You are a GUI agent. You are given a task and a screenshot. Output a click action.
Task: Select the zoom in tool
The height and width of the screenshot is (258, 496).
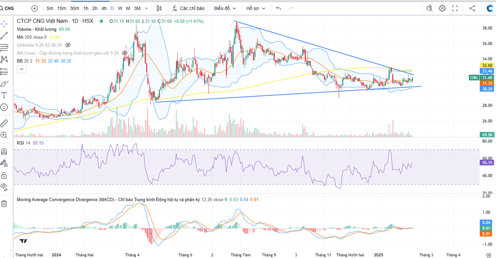4,135
